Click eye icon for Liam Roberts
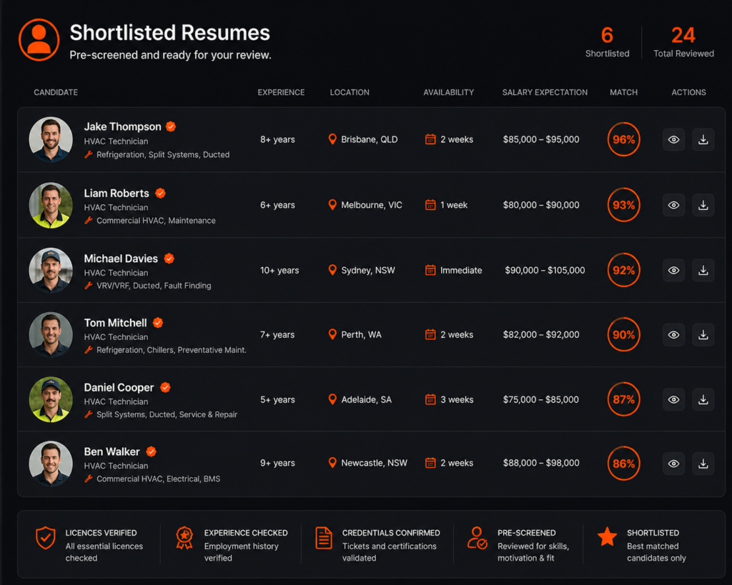This screenshot has height=585, width=732. [x=673, y=206]
